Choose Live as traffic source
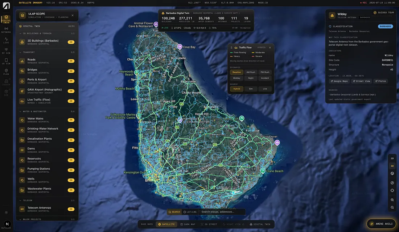This screenshot has width=399, height=232. (x=265, y=89)
